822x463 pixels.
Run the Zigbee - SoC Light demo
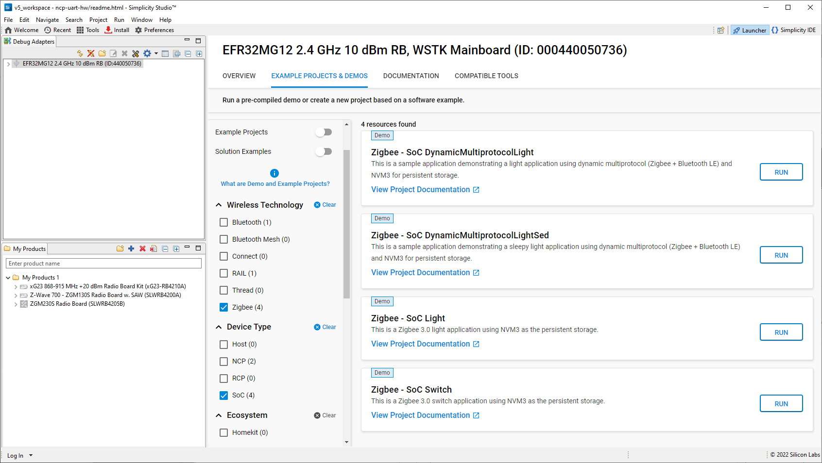click(x=781, y=332)
